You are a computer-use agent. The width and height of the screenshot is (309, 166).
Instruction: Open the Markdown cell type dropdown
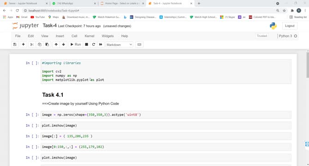coord(119,45)
